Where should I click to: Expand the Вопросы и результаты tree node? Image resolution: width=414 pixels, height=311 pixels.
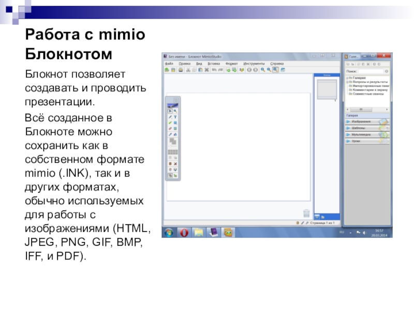pos(347,82)
